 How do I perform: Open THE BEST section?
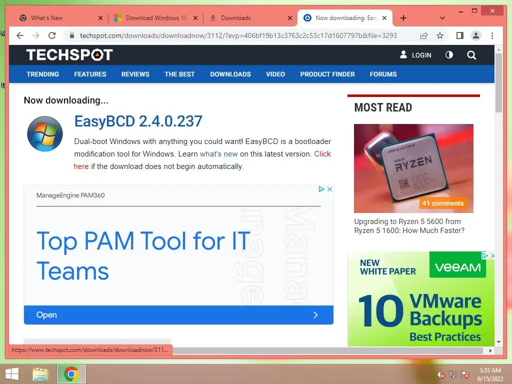click(179, 74)
